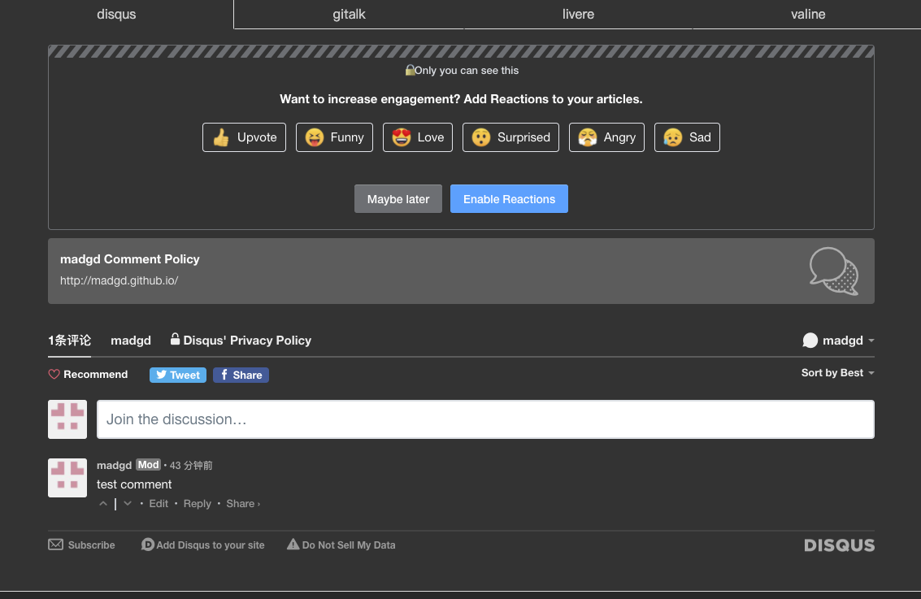Choose the Sad emoji reaction

[687, 137]
